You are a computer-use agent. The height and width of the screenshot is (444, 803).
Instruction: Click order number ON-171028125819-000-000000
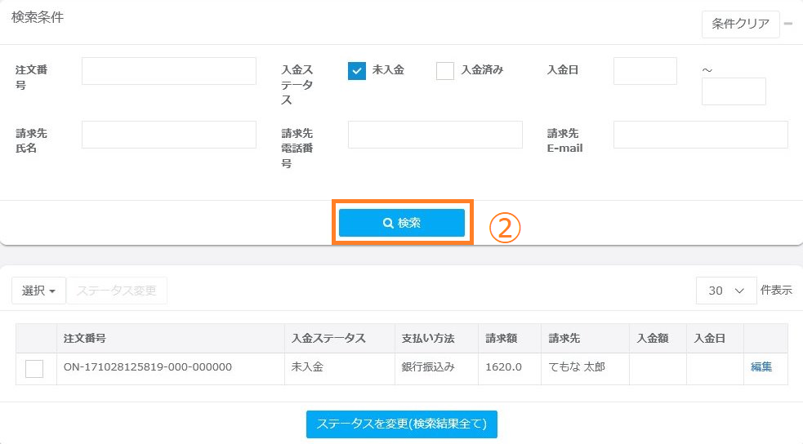148,367
